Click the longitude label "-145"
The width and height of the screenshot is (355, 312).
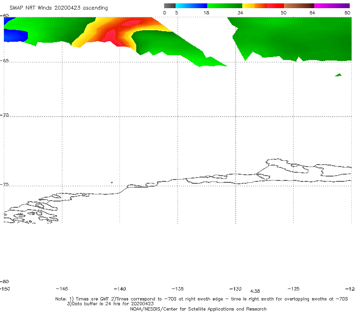[x=62, y=289]
